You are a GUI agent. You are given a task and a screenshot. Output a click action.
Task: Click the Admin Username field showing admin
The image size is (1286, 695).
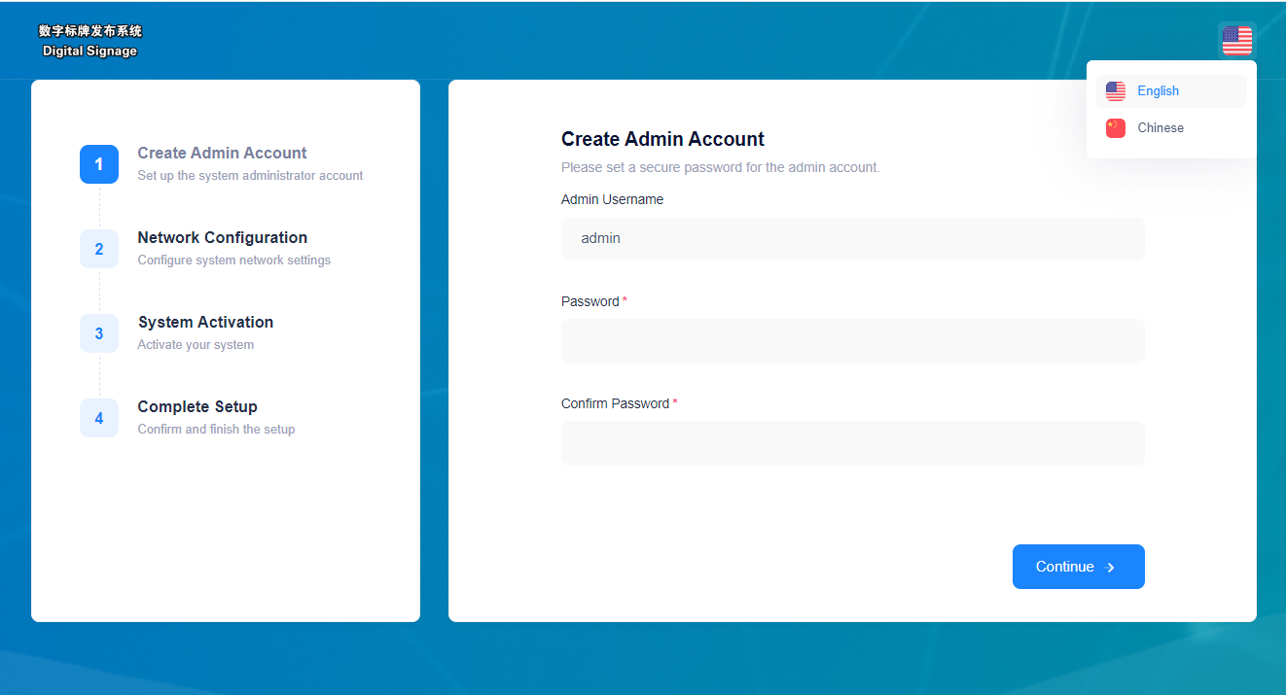(x=852, y=238)
